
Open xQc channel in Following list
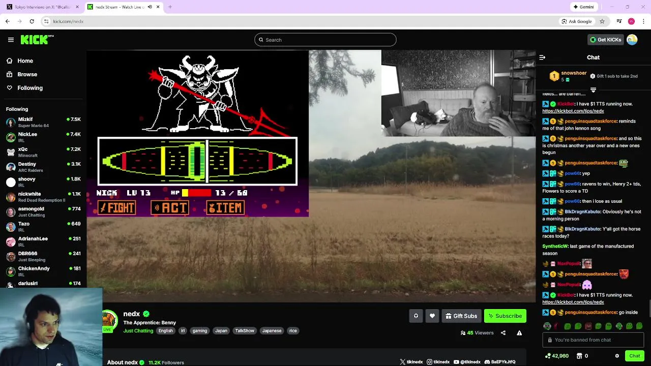point(43,152)
